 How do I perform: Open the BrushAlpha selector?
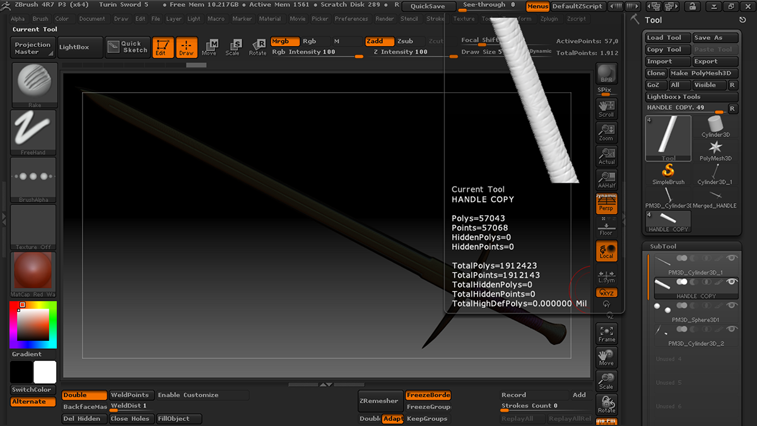click(34, 180)
